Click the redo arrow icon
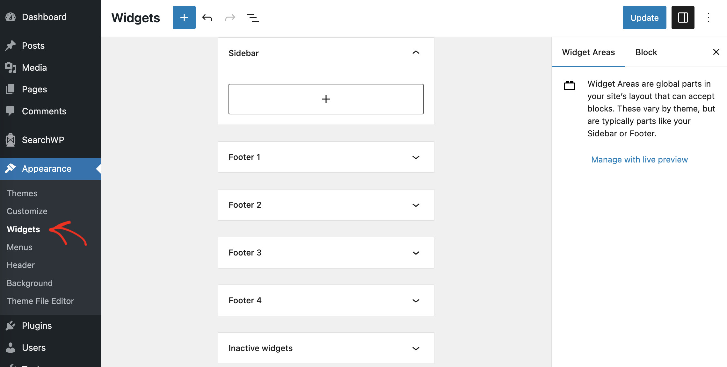Image resolution: width=727 pixels, height=367 pixels. 229,18
